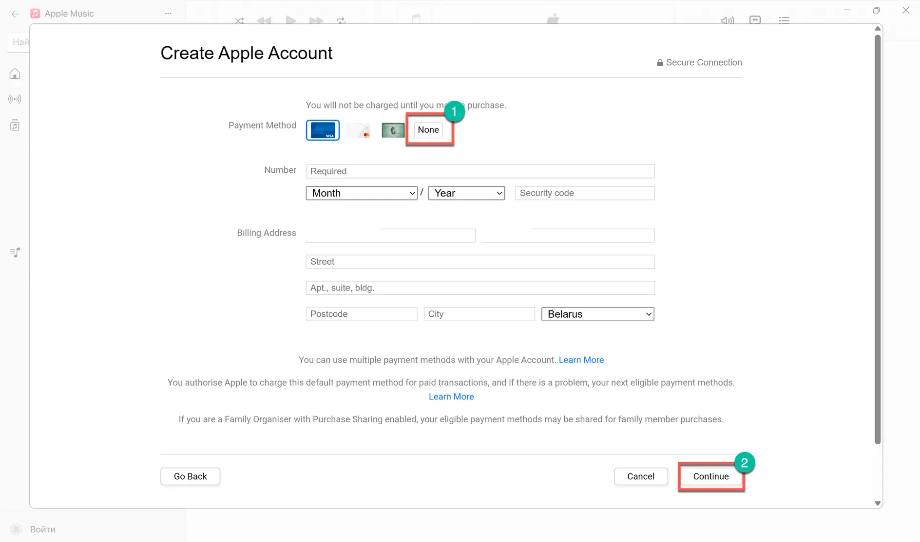Open the music library in the sidebar
Screen dimensions: 920x542
click(15, 126)
